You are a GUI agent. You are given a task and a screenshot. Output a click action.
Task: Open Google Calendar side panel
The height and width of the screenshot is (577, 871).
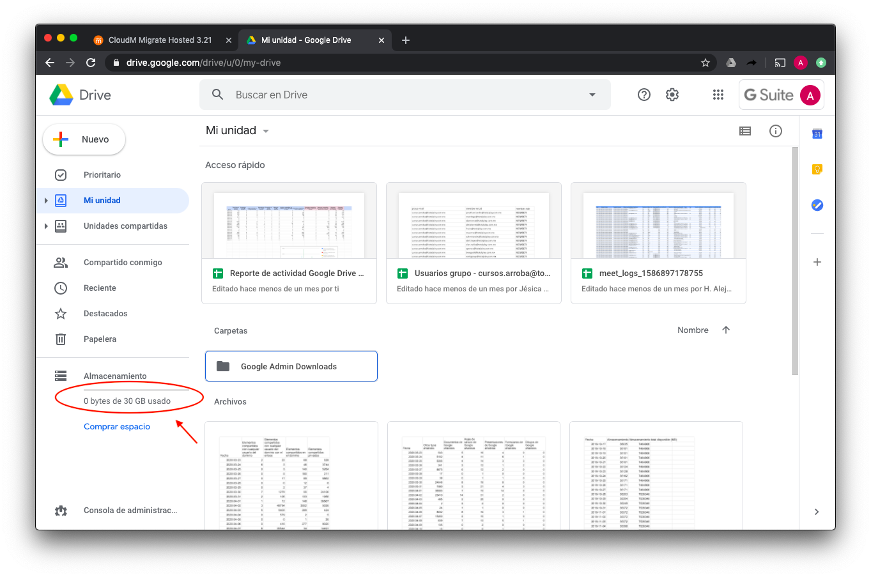coord(817,134)
